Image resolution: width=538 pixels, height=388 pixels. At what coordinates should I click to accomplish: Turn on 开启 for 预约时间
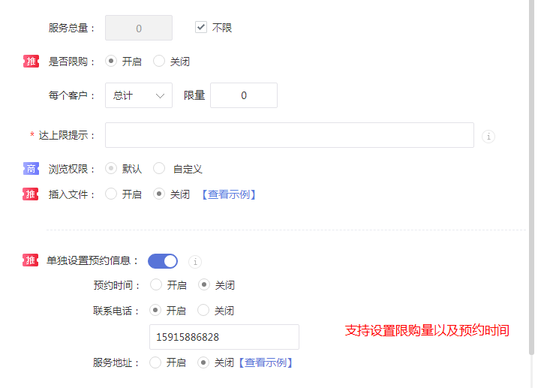[x=156, y=284]
